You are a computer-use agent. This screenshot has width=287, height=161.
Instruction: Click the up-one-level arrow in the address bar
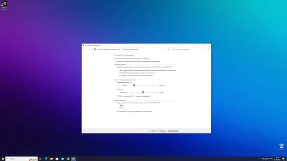[92, 49]
